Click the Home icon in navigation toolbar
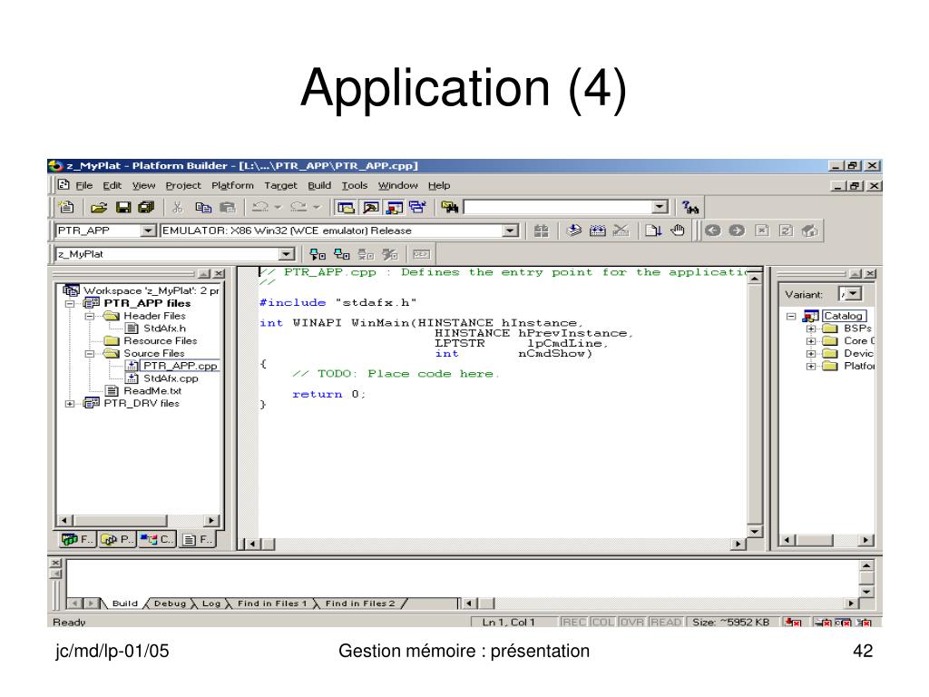 pos(809,231)
